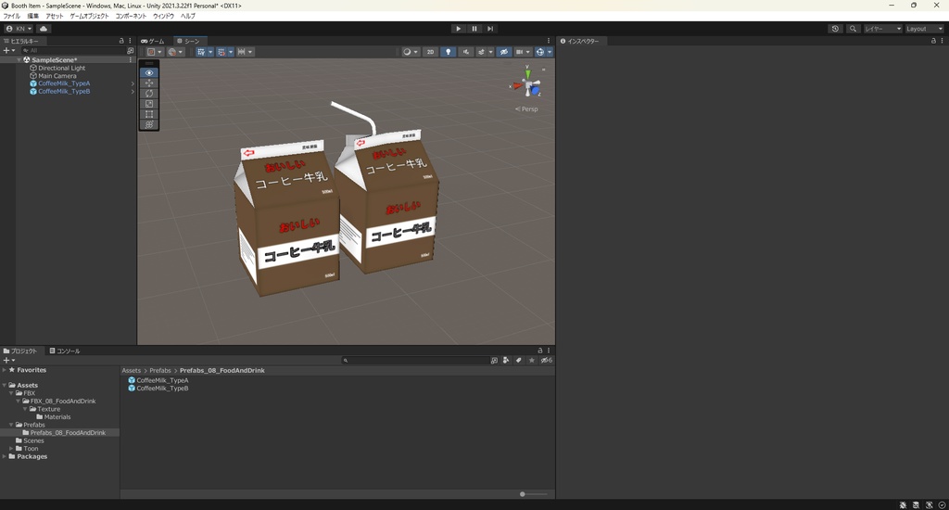Open the Unity global search magnifier

point(853,29)
